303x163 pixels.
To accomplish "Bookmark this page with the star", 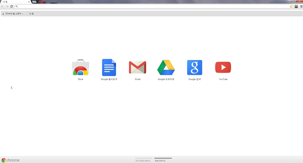I will pos(291,6).
